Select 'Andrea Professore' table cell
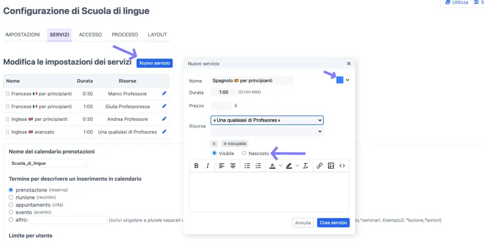 click(127, 119)
